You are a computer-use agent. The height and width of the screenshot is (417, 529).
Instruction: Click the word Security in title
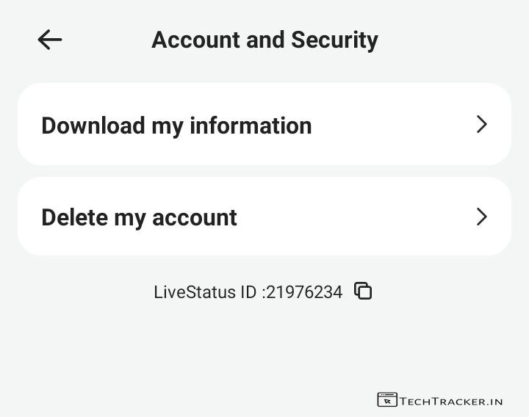(x=334, y=40)
